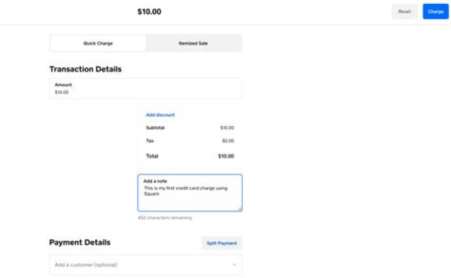This screenshot has width=451, height=278.
Task: Click the note box resize handle
Action: pos(239,209)
